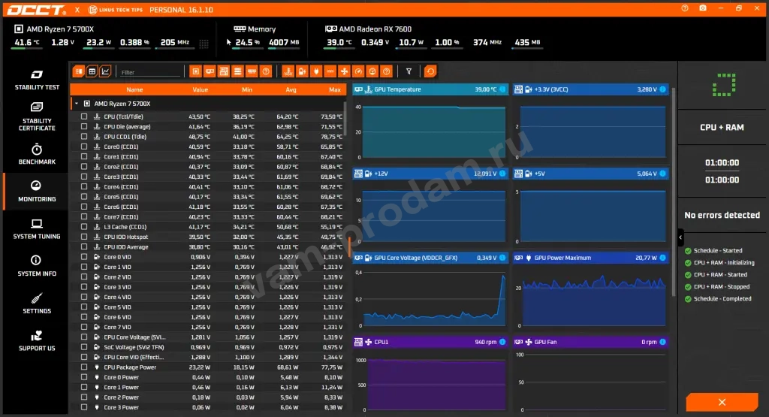The image size is (769, 417).
Task: Check the Core 0 VID checkbox
Action: coord(84,257)
